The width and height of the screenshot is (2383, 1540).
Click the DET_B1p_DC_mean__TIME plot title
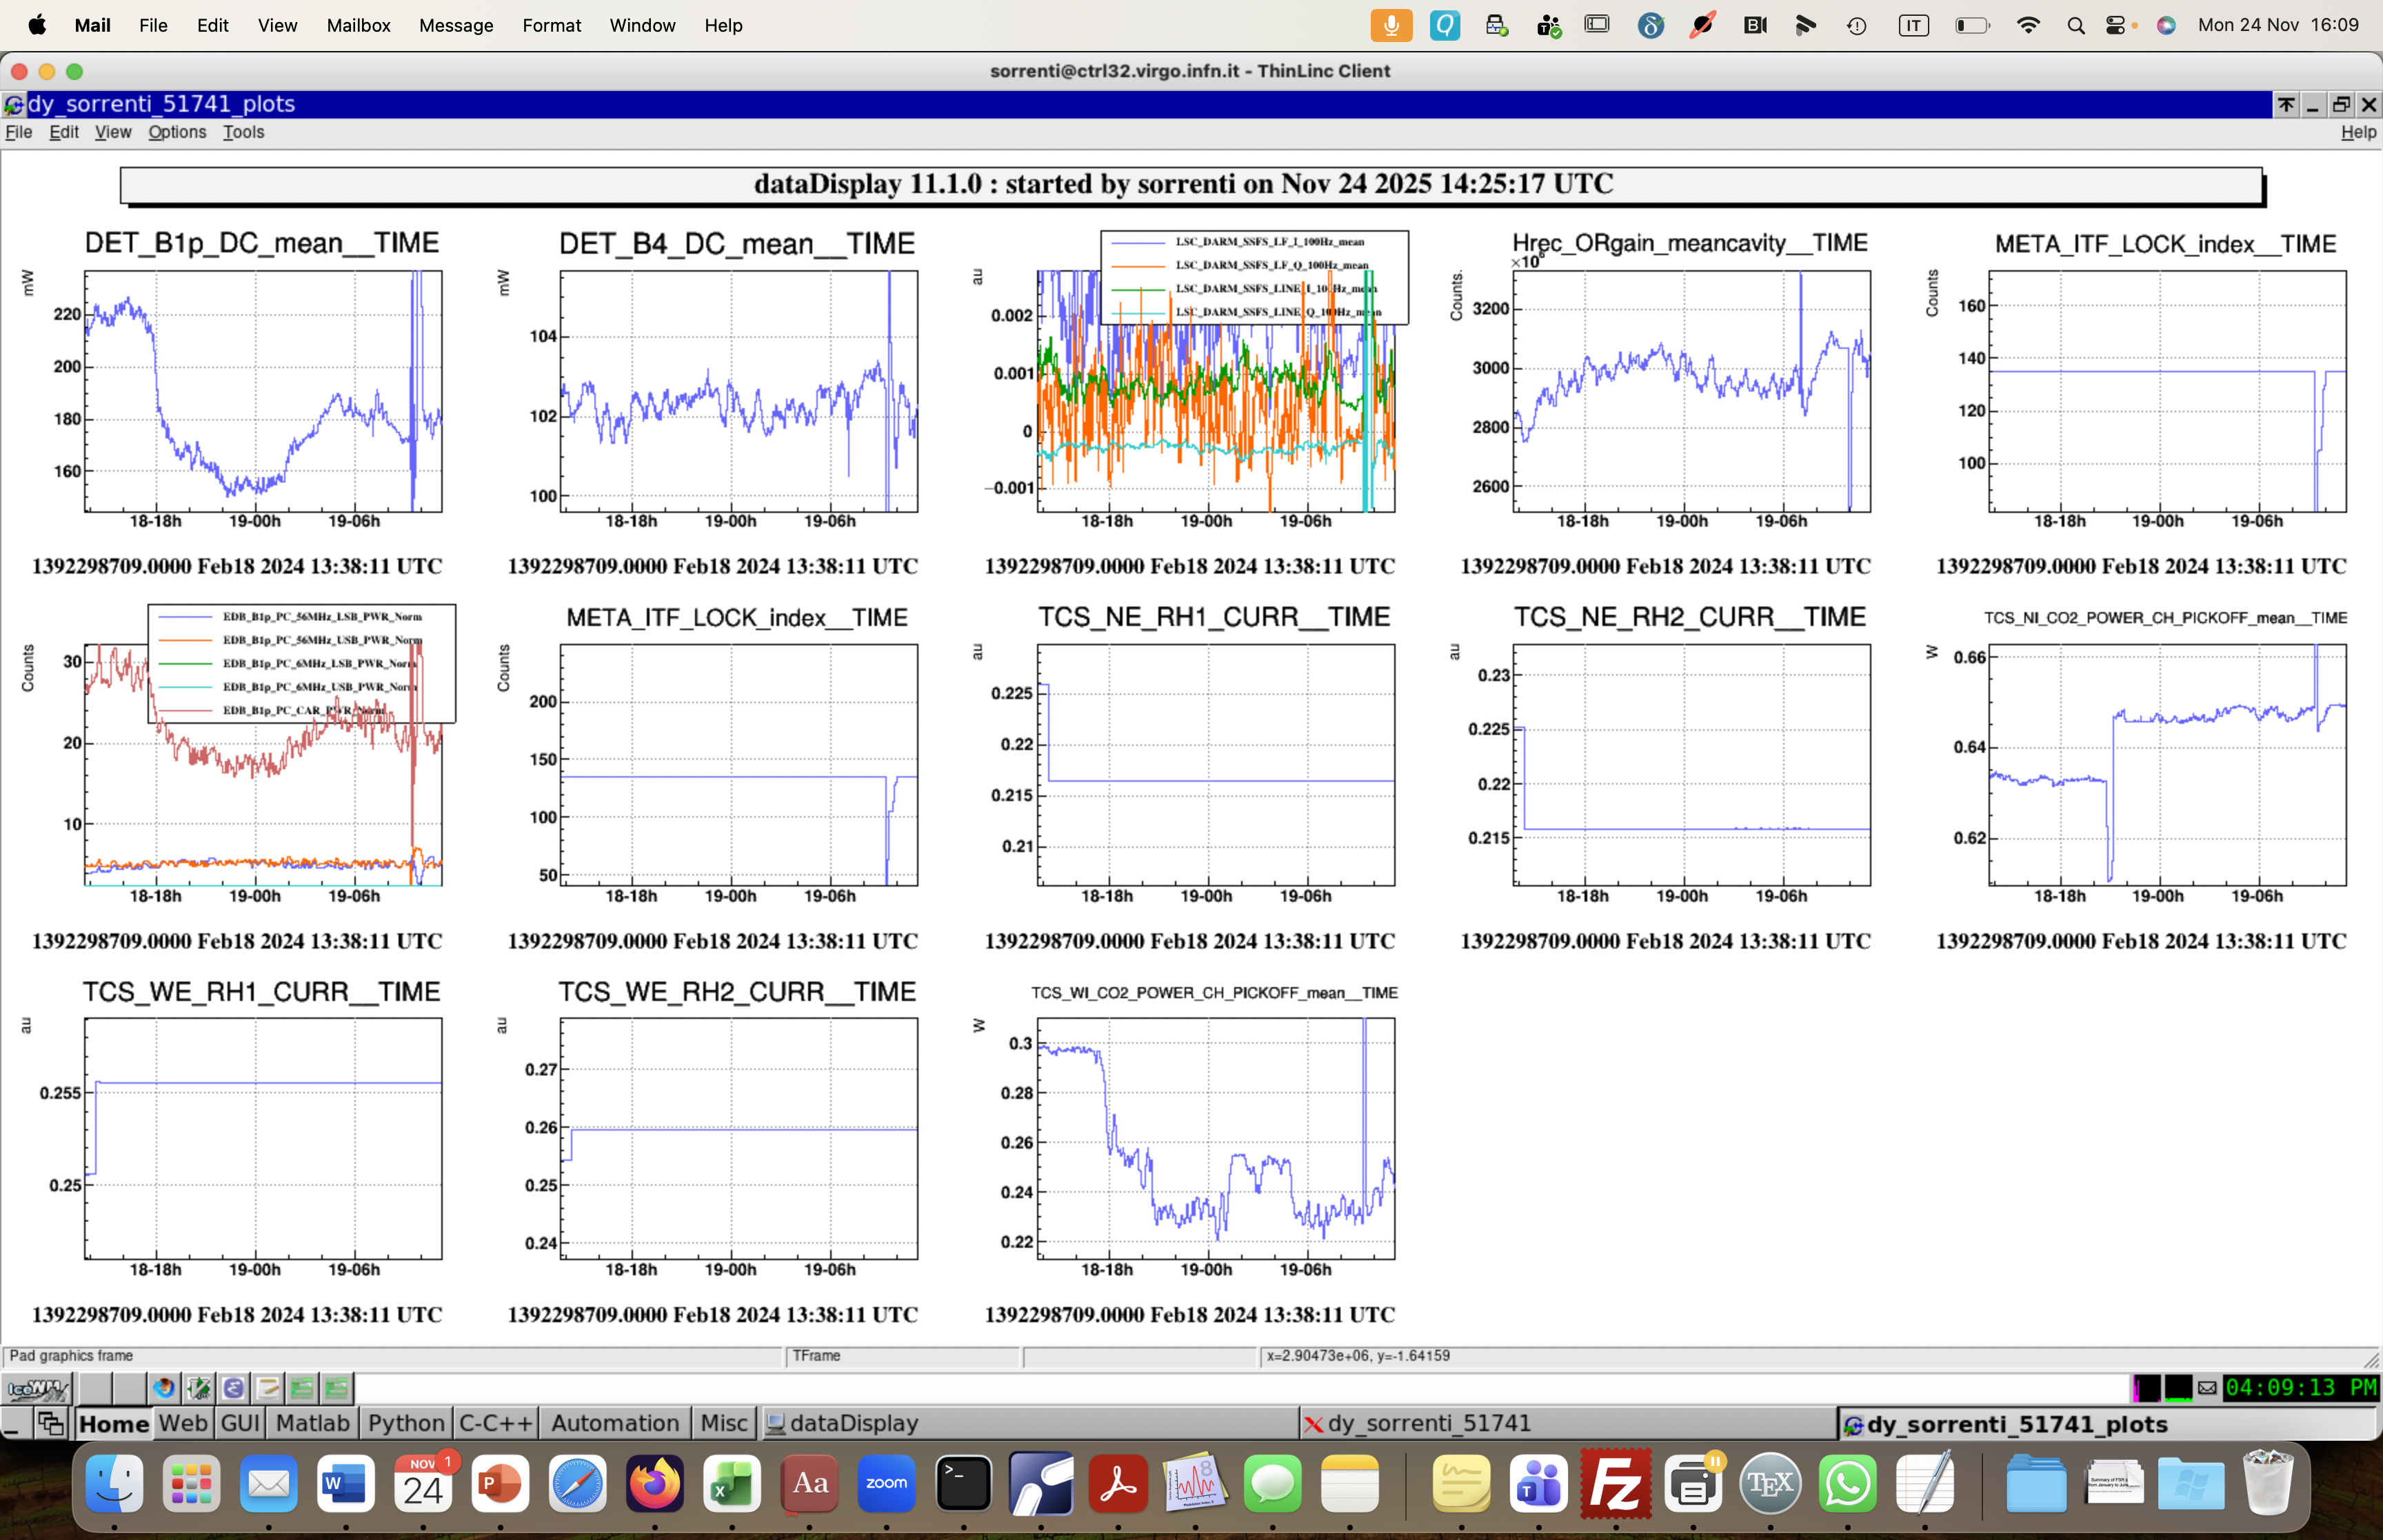[262, 243]
